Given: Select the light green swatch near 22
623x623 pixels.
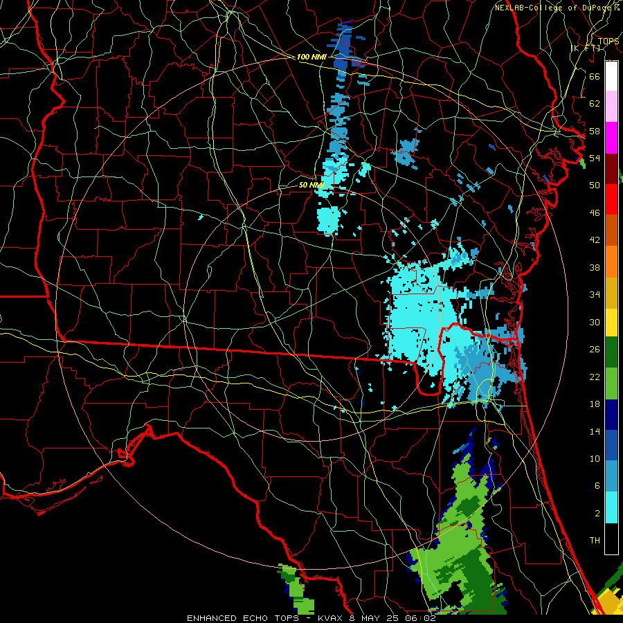Looking at the screenshot, I should click(611, 383).
